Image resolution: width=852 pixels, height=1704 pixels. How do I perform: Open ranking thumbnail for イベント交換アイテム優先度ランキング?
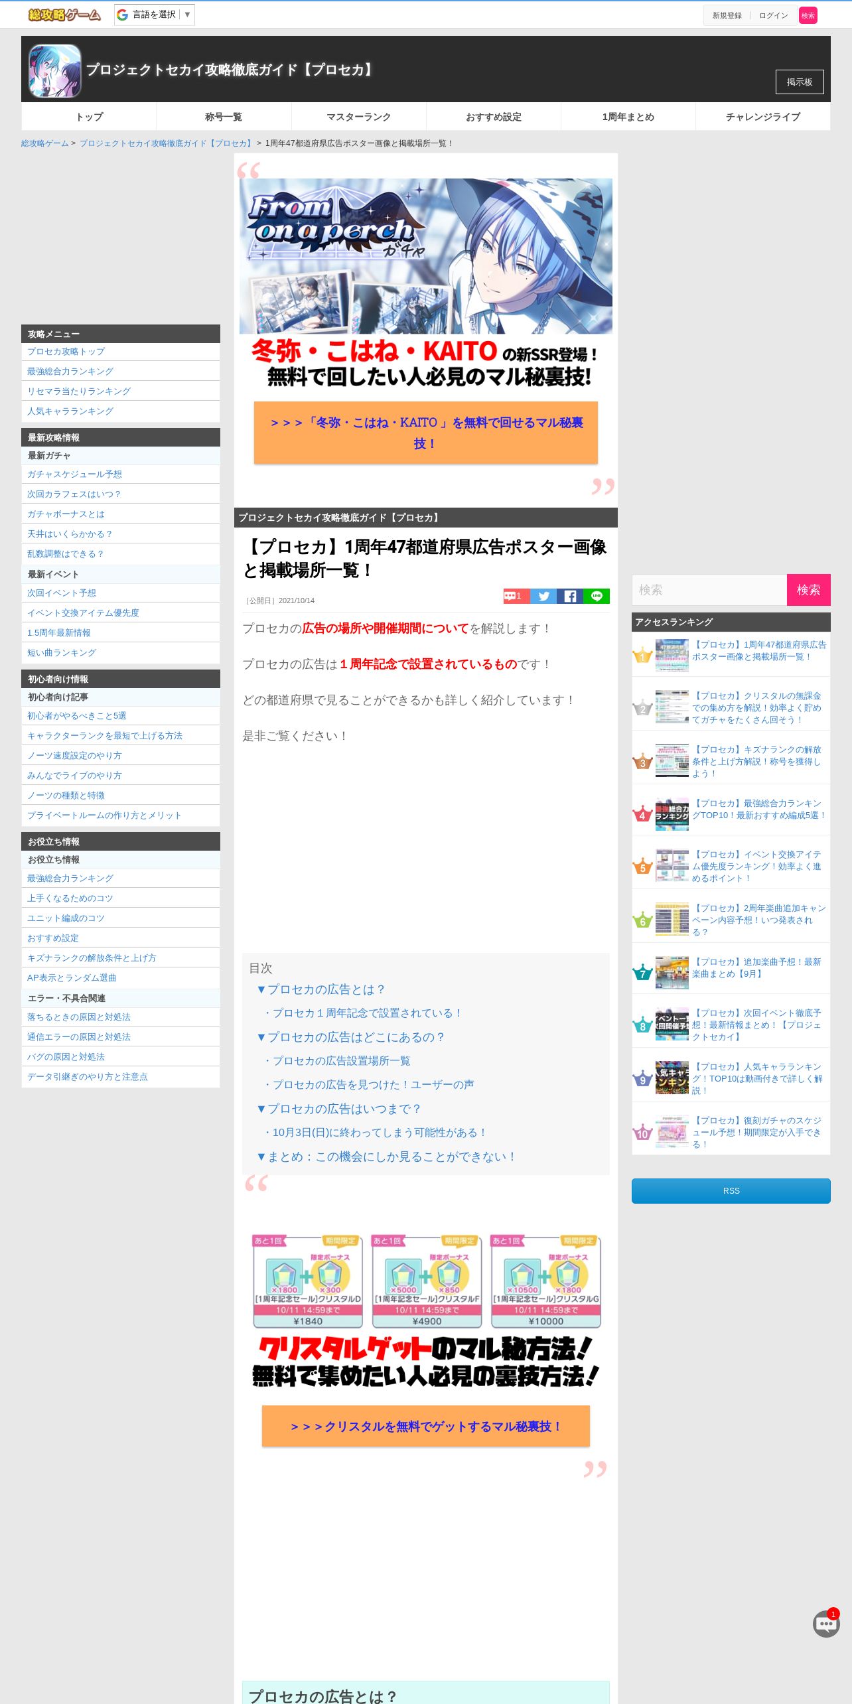pos(672,866)
